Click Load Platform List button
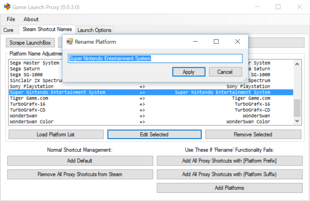This screenshot has width=310, height=201. [56, 134]
